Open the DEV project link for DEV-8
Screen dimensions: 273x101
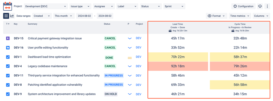click(138, 85)
